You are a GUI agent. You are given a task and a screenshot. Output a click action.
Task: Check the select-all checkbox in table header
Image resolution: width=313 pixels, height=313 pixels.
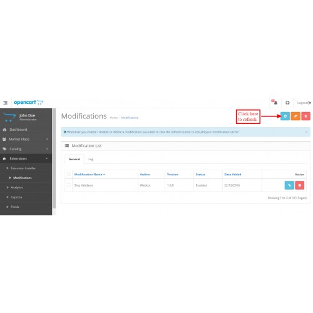69,174
